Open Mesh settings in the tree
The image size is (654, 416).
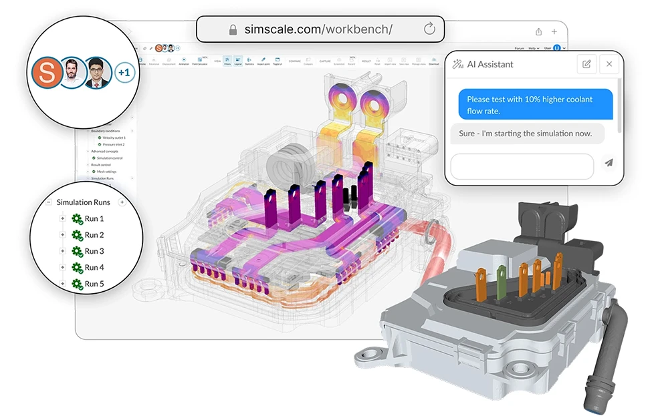pos(106,172)
